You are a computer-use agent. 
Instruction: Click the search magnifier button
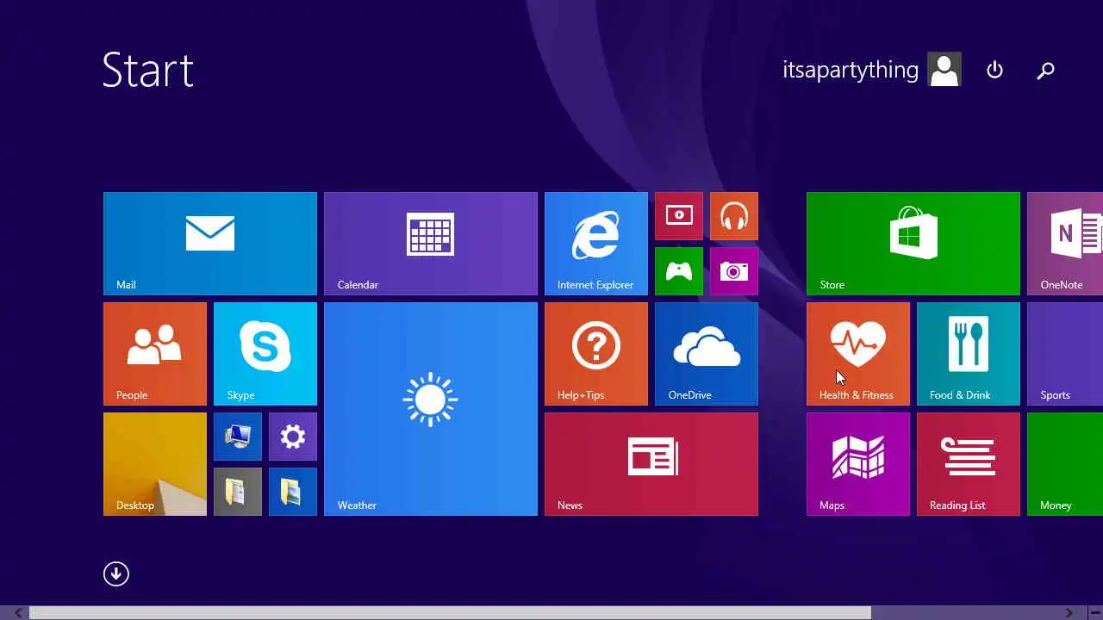pyautogui.click(x=1045, y=70)
